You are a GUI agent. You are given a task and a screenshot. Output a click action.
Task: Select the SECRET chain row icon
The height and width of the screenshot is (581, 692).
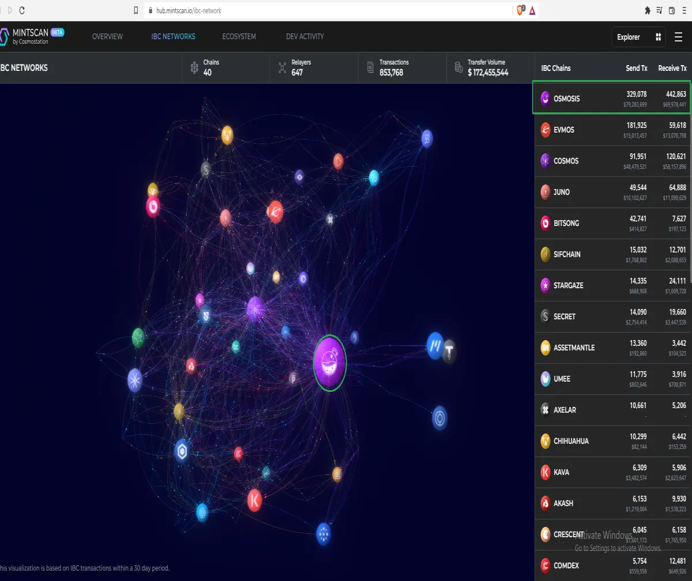click(545, 316)
